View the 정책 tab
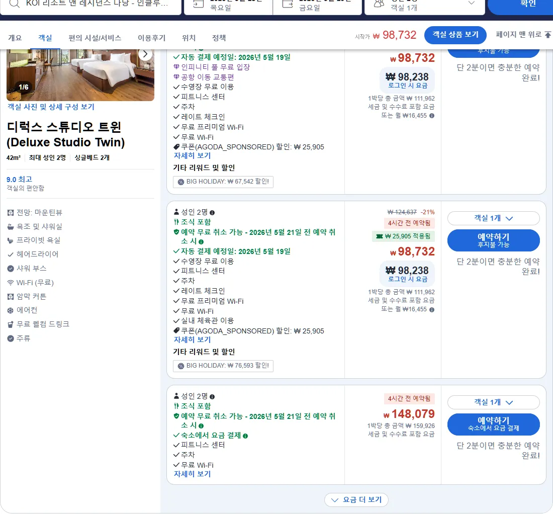Image resolution: width=553 pixels, height=514 pixels. (x=219, y=38)
